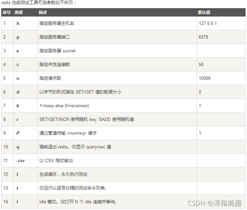
Task: Click the '通过管道传输 <numreq> 请求' description
Action: tap(68, 133)
